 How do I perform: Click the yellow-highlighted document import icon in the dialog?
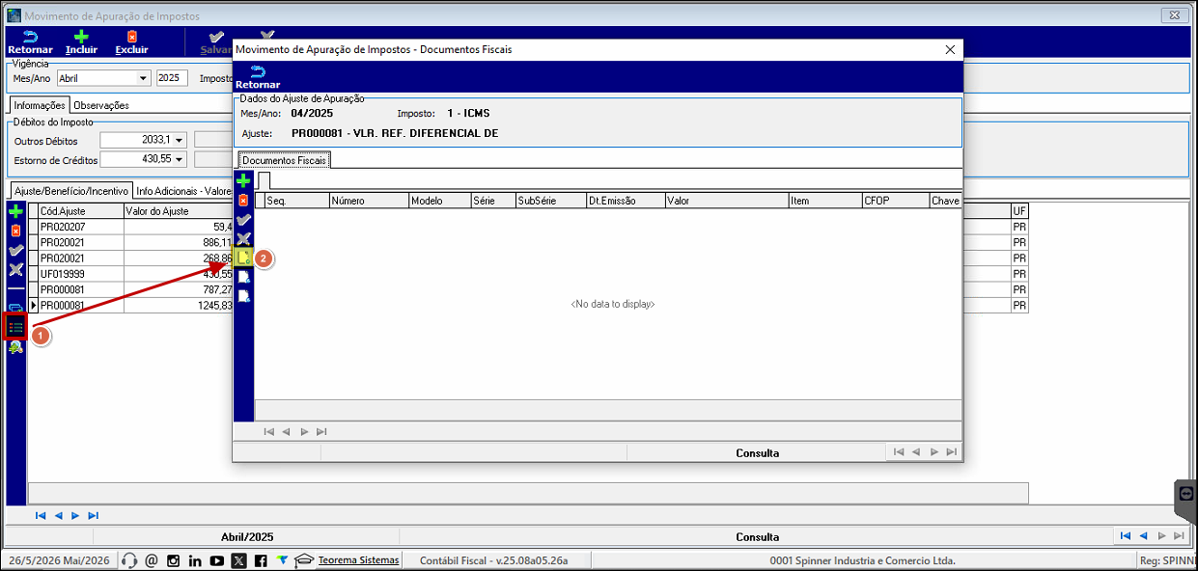[x=243, y=258]
